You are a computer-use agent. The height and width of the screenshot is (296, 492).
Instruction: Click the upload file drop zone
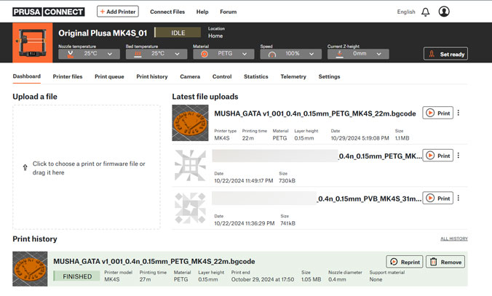pyautogui.click(x=87, y=167)
